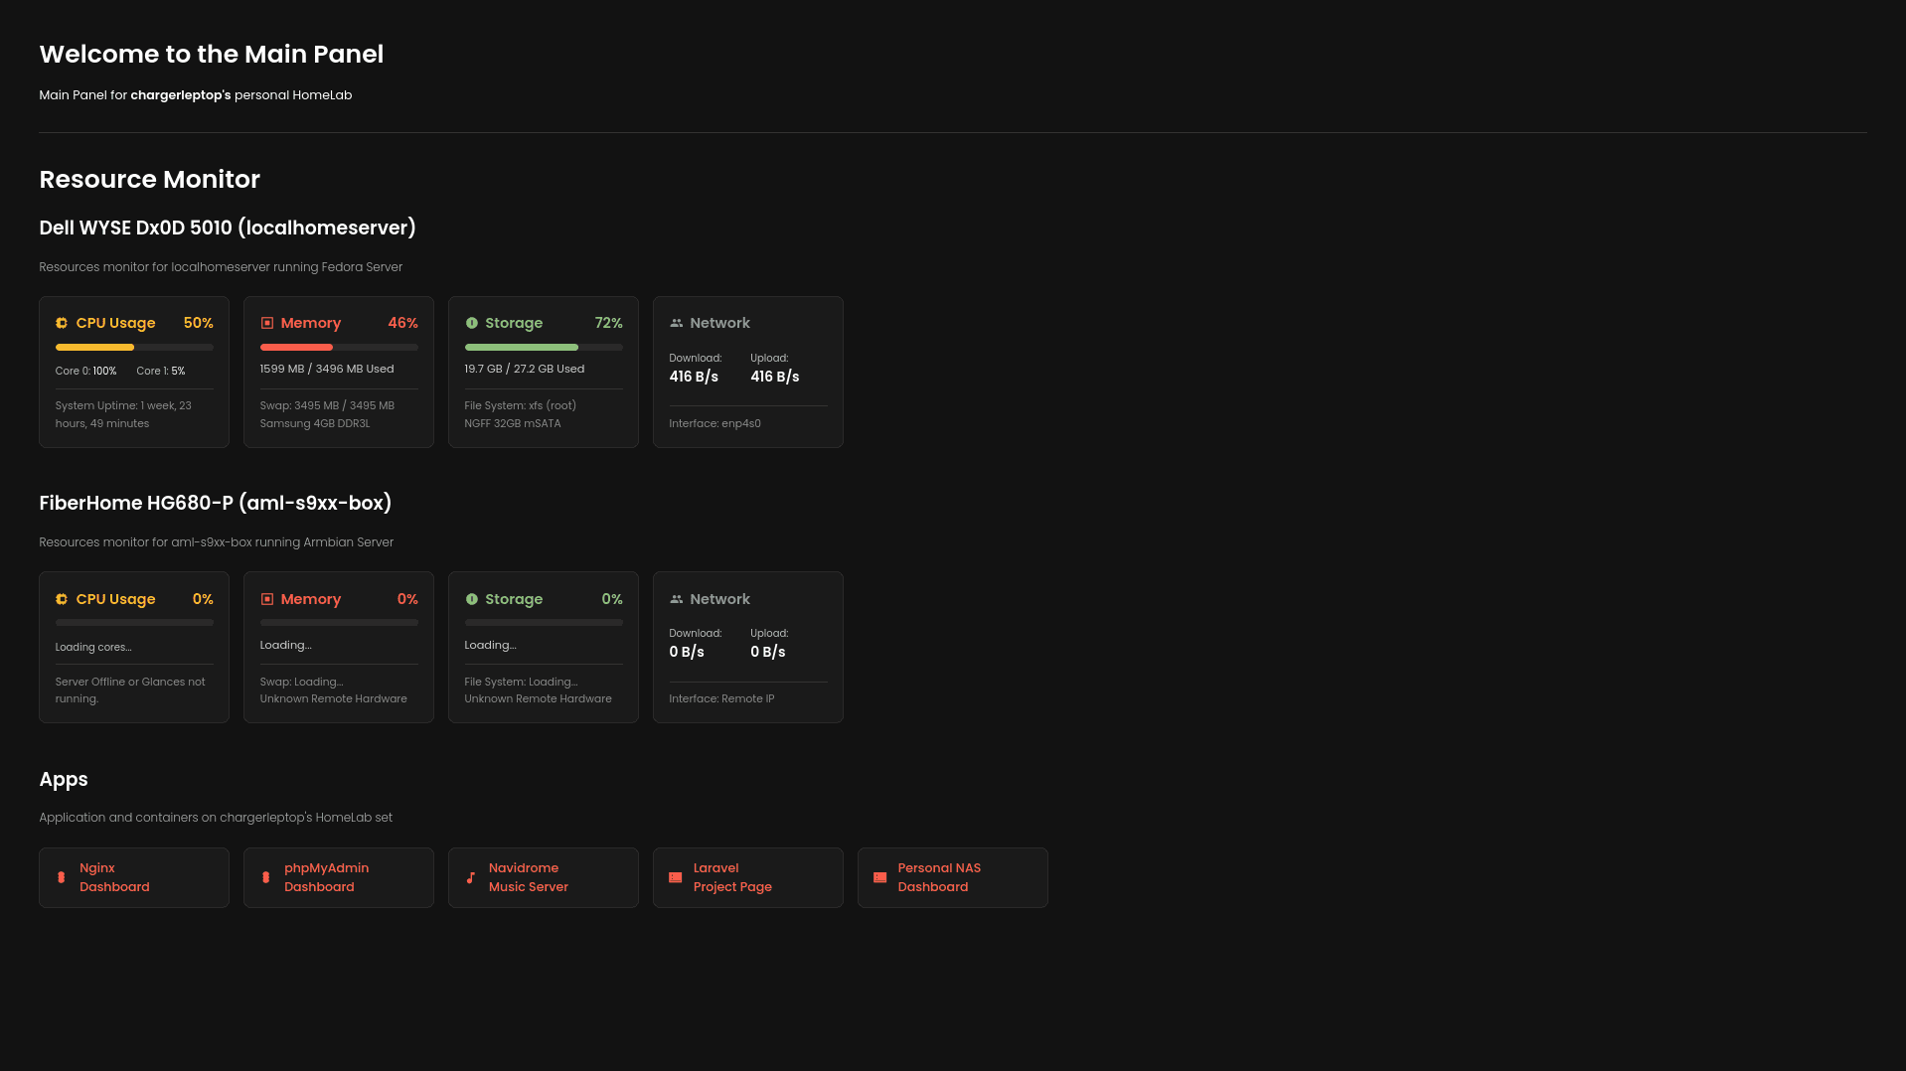The width and height of the screenshot is (1906, 1071).
Task: Open the Nginx Dashboard app
Action: coord(134,877)
